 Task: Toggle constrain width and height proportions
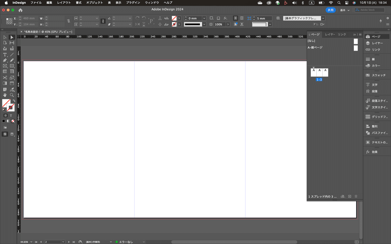68,21
